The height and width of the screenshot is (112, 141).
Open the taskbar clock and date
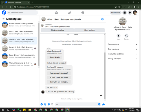[132, 110]
